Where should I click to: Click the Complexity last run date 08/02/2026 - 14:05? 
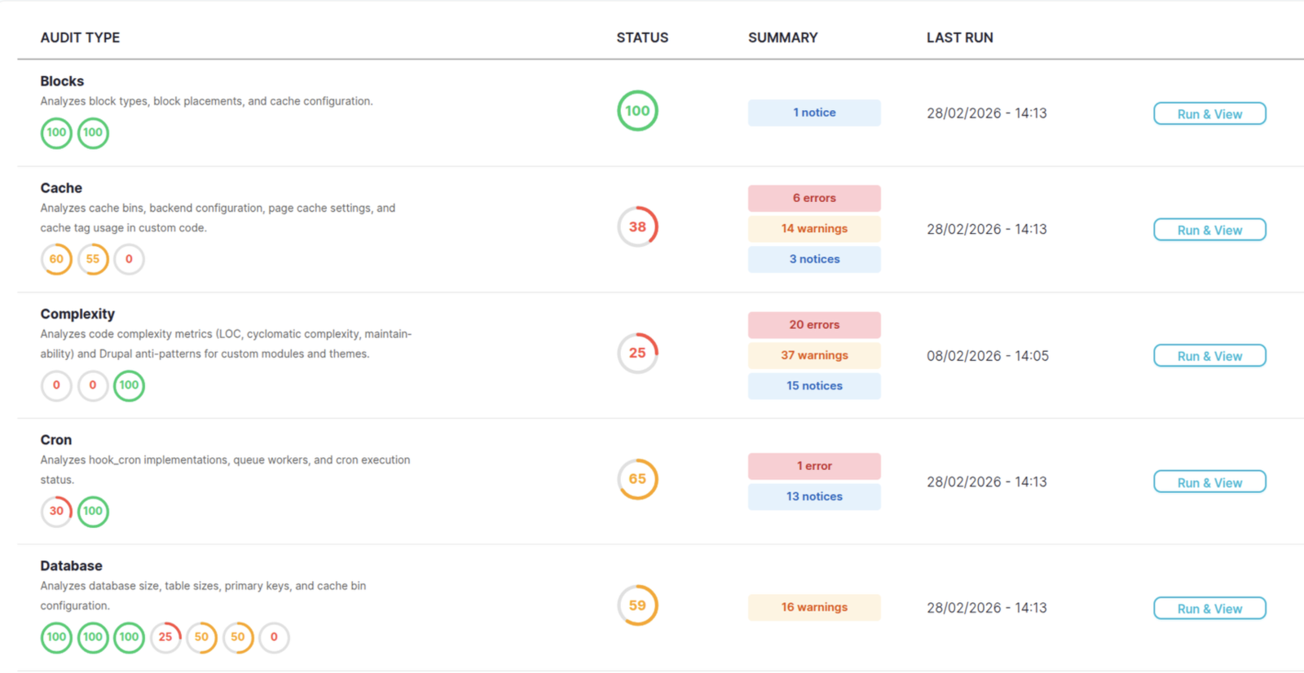click(987, 356)
